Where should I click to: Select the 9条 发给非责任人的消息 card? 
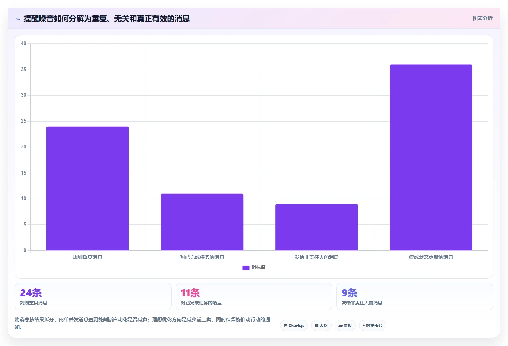414,297
